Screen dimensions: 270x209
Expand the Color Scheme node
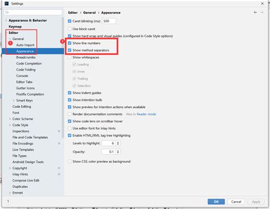pyautogui.click(x=10, y=119)
